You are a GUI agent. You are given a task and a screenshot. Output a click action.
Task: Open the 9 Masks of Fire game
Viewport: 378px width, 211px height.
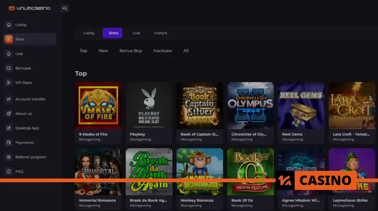click(98, 105)
